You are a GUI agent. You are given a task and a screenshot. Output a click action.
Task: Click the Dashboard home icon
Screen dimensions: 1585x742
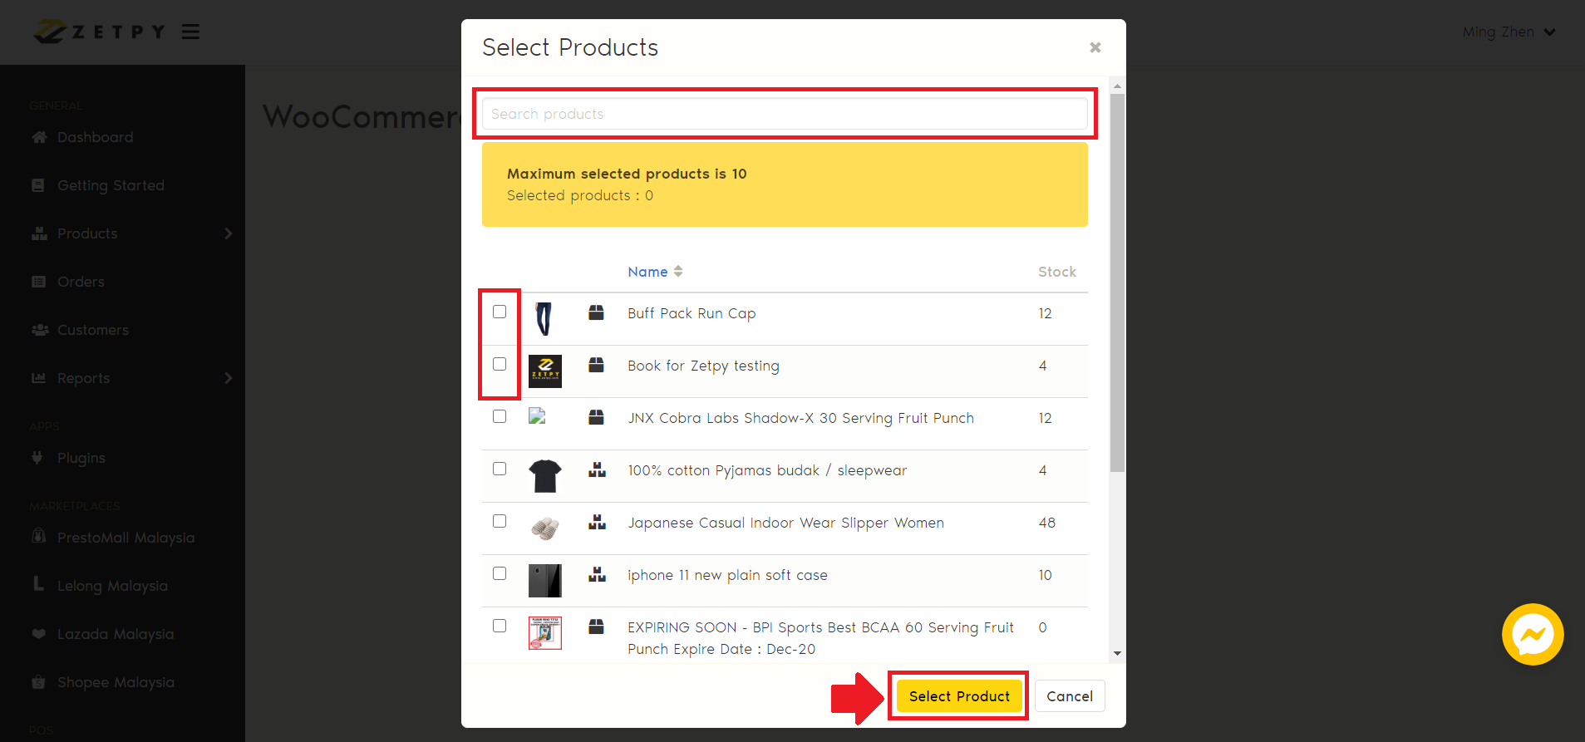(39, 137)
